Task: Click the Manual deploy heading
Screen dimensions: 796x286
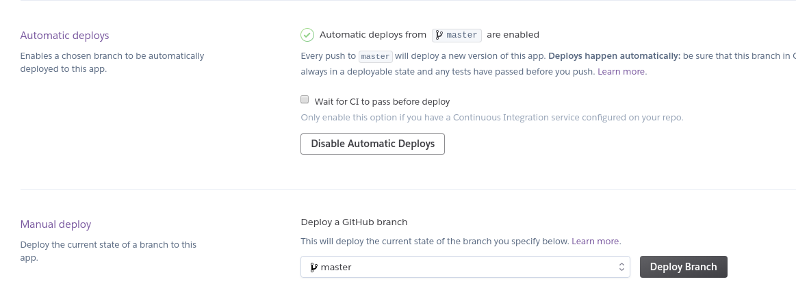Action: click(x=56, y=224)
